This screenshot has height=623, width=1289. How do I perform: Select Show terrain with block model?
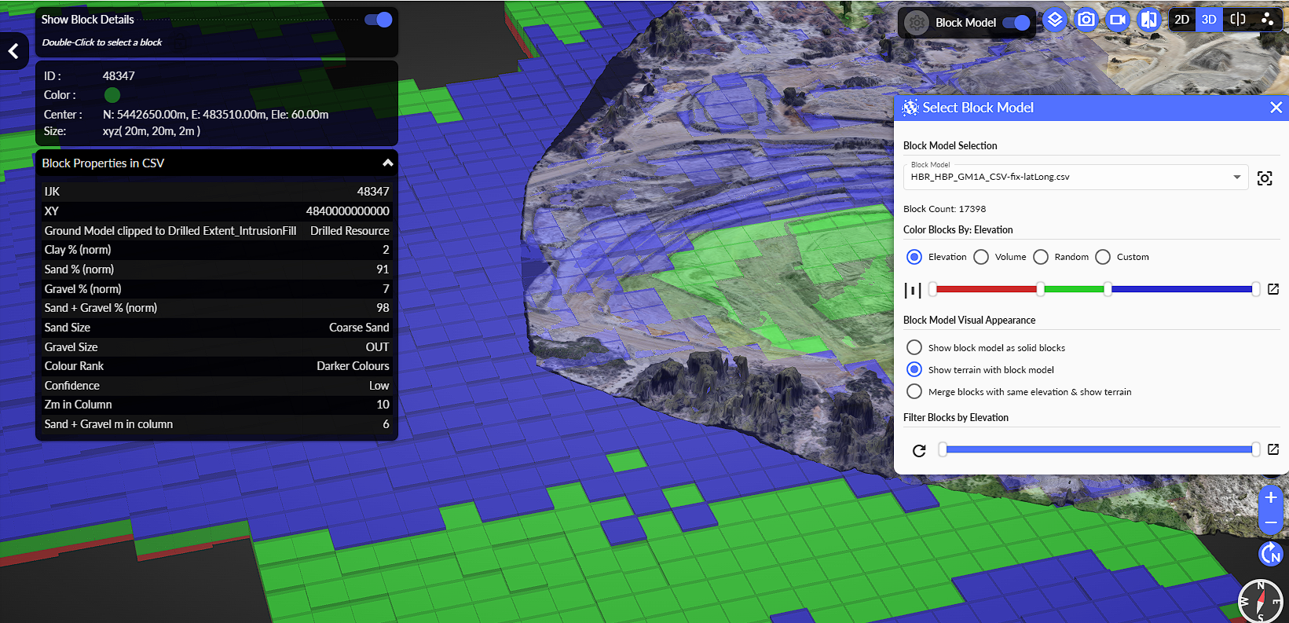pos(914,369)
